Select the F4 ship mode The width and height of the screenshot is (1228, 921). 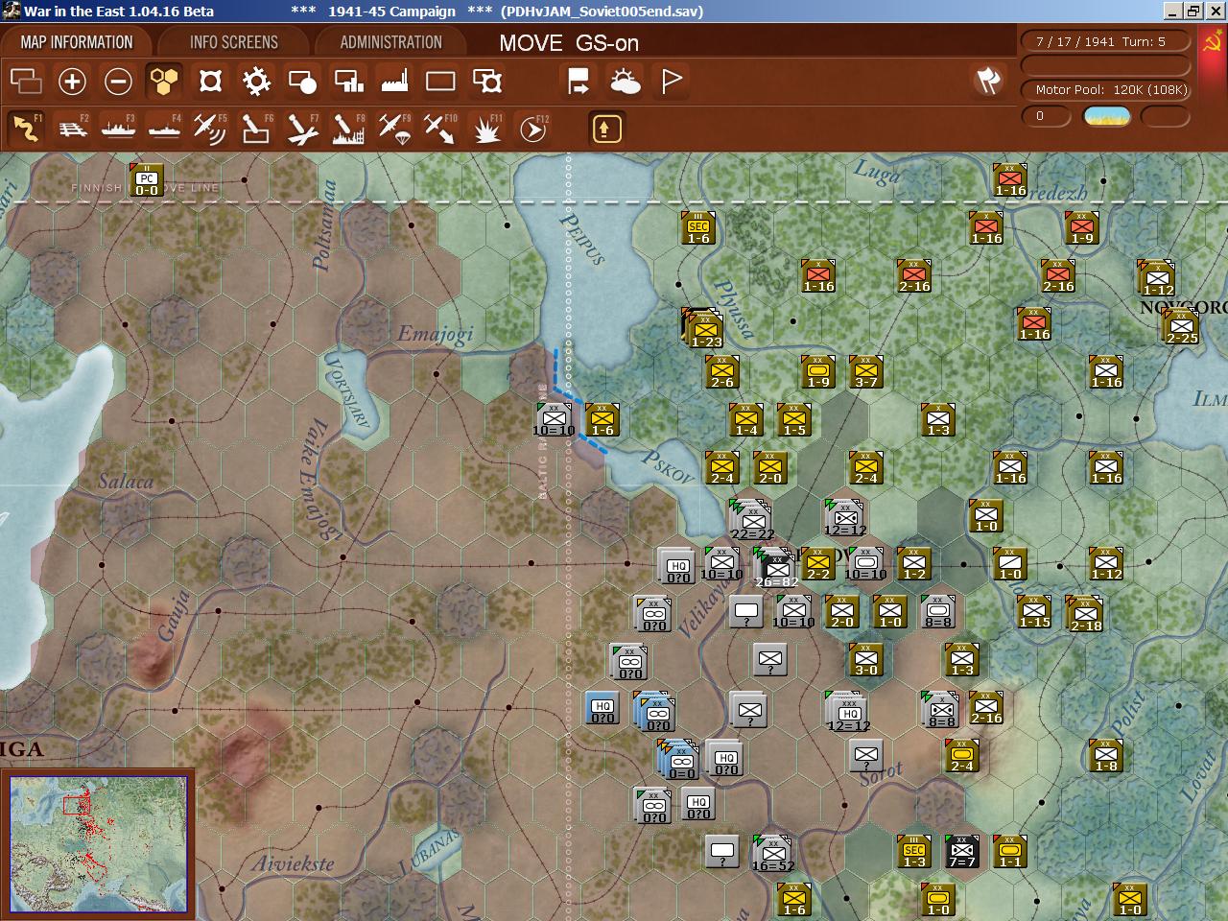tap(164, 128)
